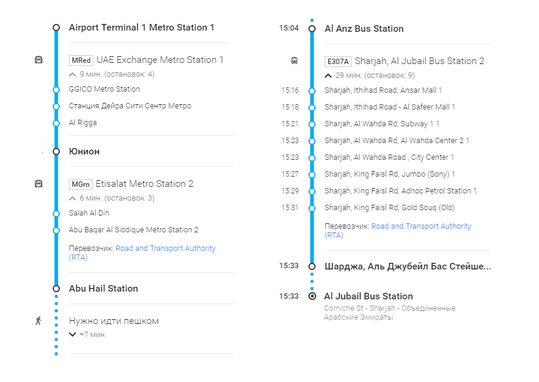Click the metro icon beside MGrn line
The height and width of the screenshot is (382, 539).
tap(38, 184)
